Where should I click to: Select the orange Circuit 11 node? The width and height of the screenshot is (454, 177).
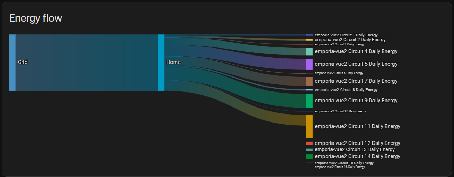(309, 126)
